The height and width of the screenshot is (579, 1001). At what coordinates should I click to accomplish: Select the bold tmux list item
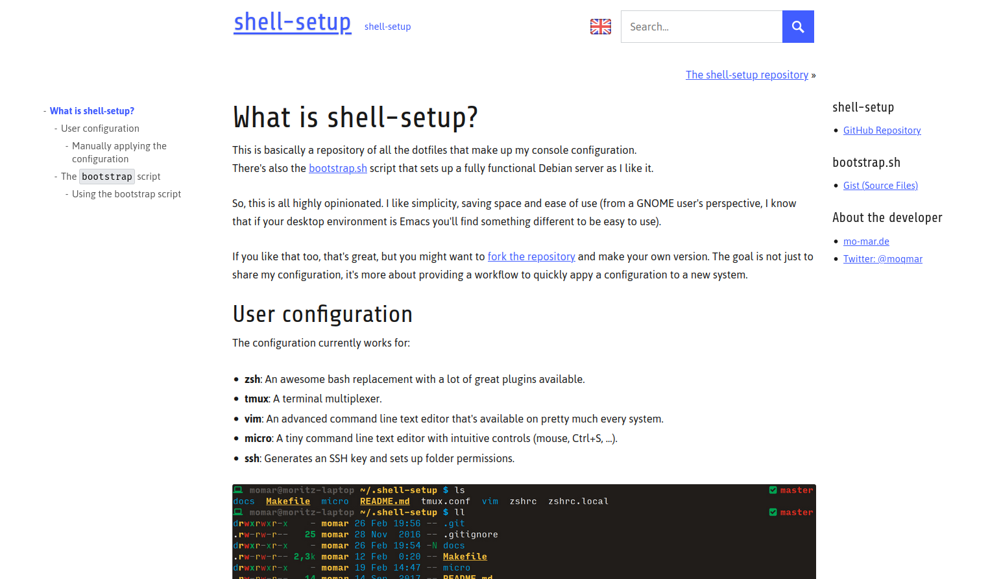[x=256, y=399]
